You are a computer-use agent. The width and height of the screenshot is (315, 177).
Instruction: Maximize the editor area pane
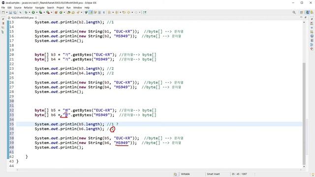(305, 18)
